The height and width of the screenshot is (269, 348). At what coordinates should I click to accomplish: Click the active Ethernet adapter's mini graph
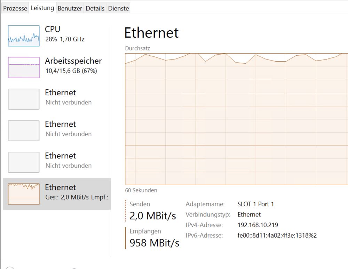click(24, 193)
